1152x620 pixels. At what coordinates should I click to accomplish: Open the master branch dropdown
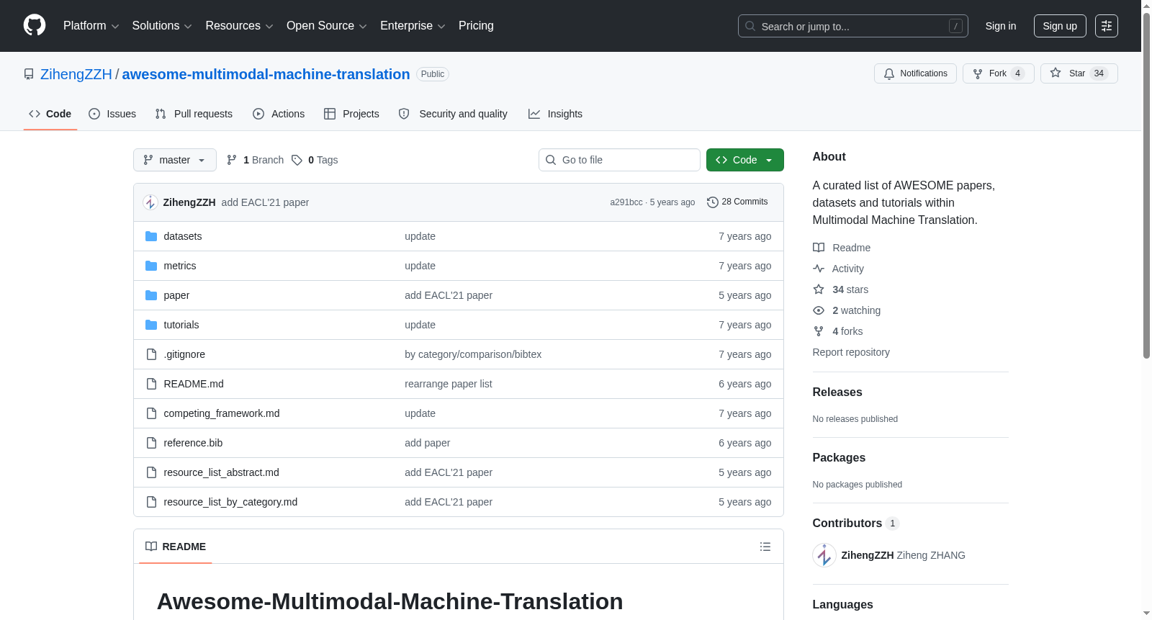(175, 160)
